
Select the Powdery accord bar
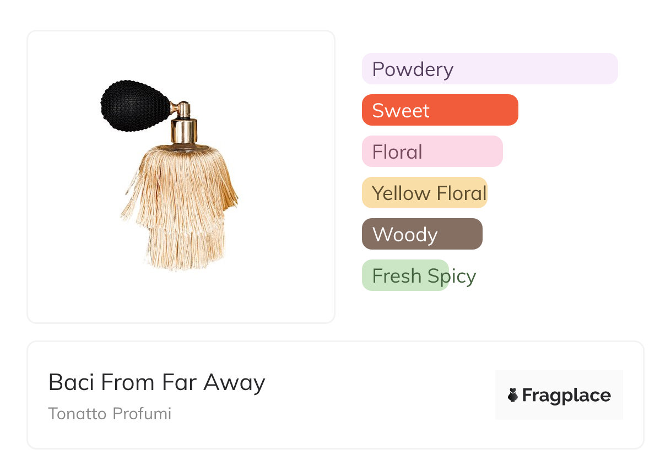[x=489, y=69]
